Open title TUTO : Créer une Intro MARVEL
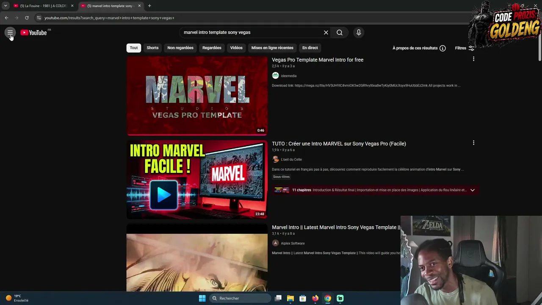Screen dimensions: 542x305 (x=339, y=144)
